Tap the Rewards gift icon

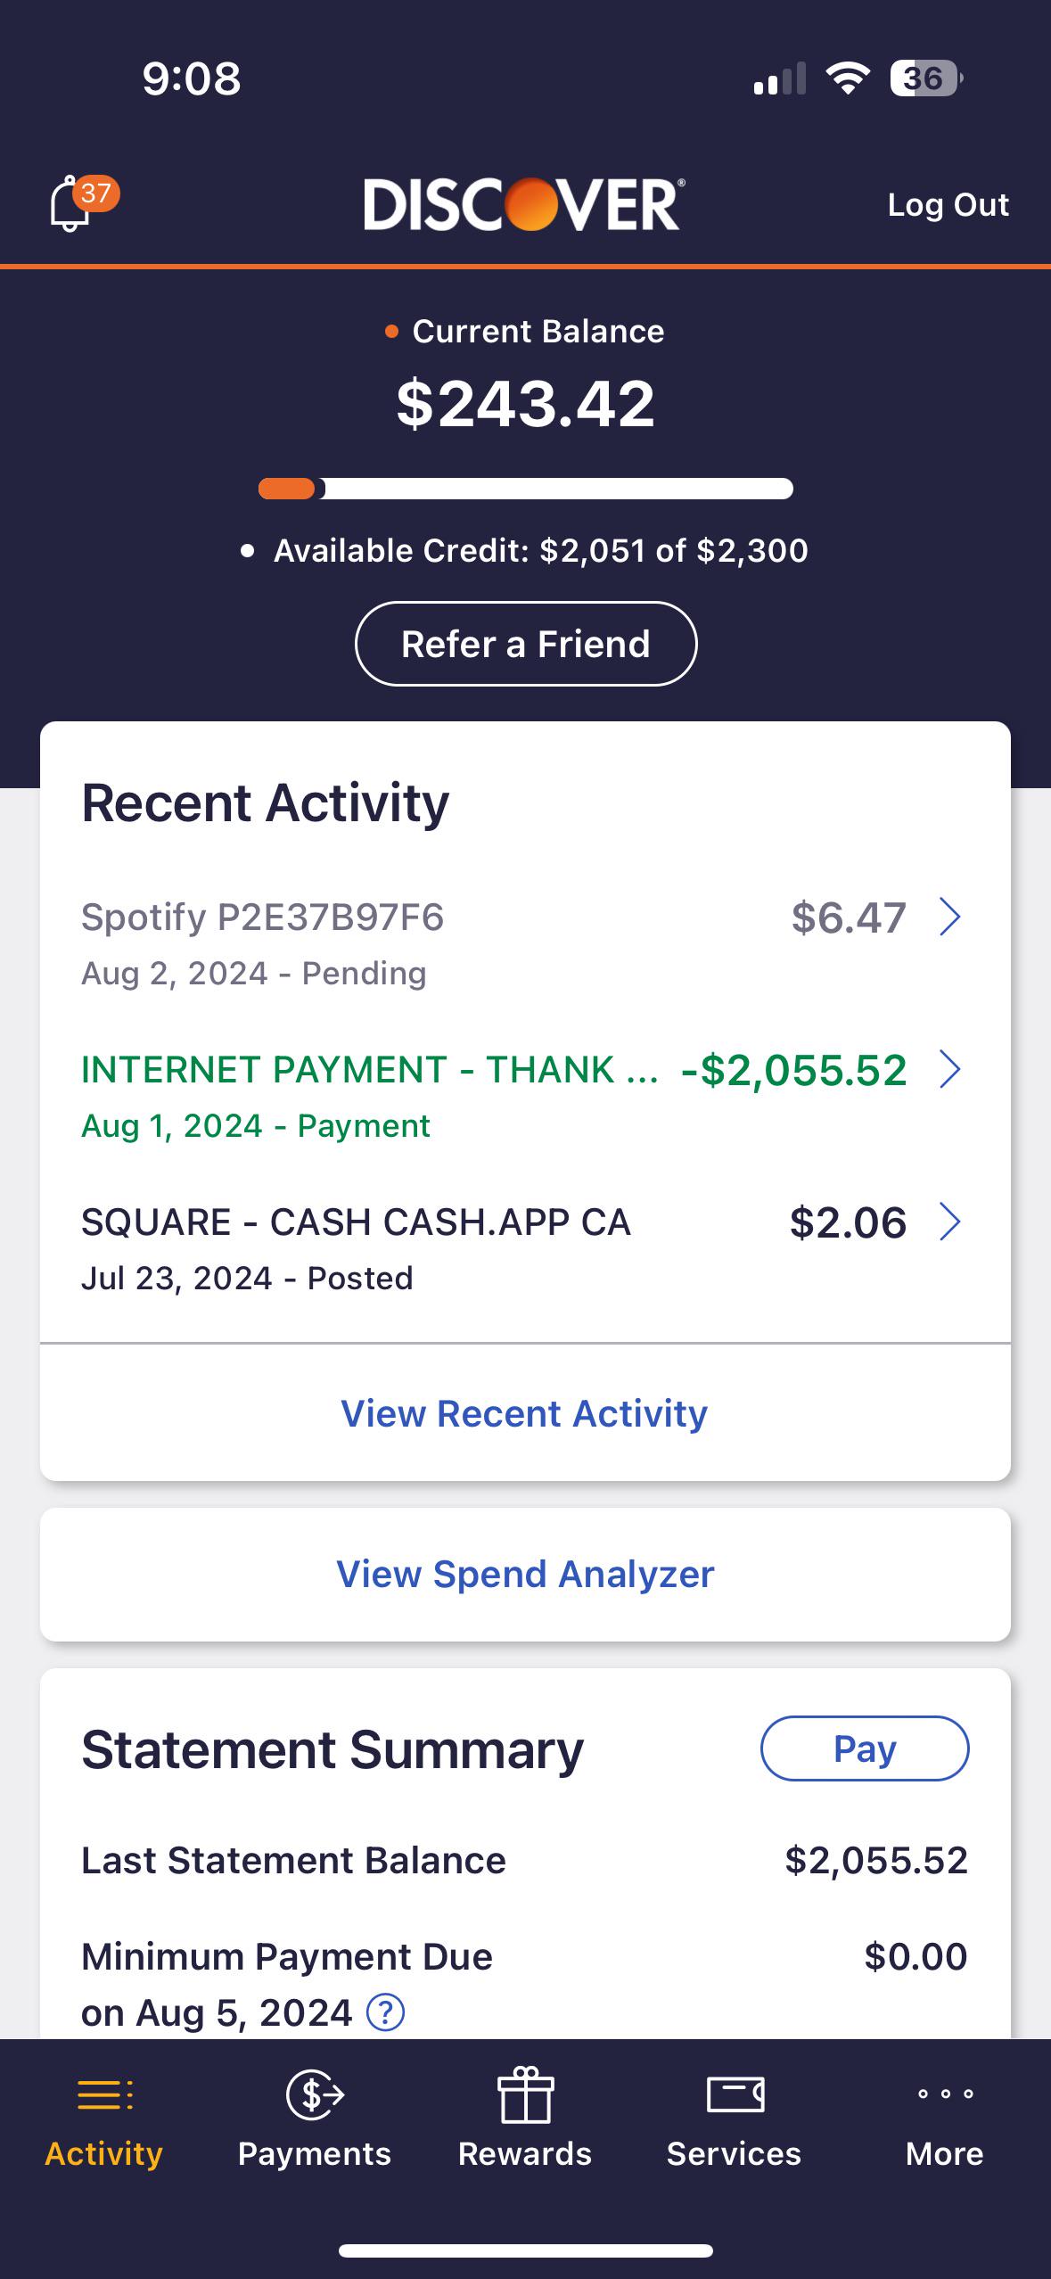[525, 2094]
